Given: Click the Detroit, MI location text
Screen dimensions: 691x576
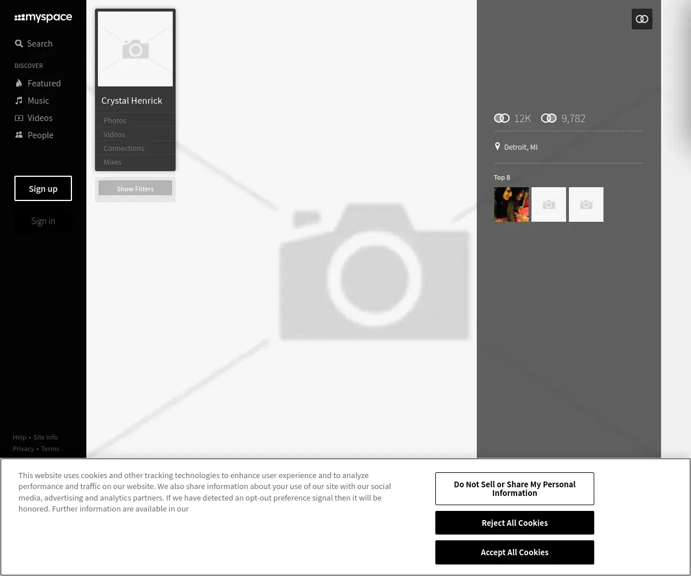Looking at the screenshot, I should click(521, 147).
